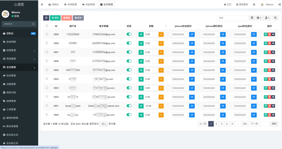Image resolution: width=282 pixels, height=149 pixels.
Task: Switch to the 收益明细 tab
Action: [88, 4]
